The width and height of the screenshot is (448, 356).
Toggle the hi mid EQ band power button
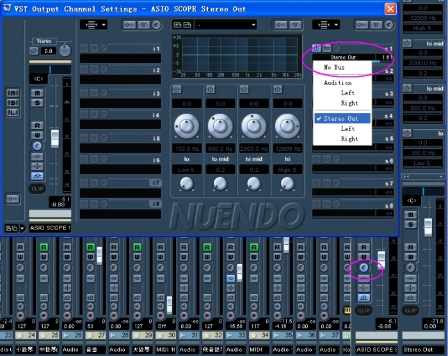244,89
